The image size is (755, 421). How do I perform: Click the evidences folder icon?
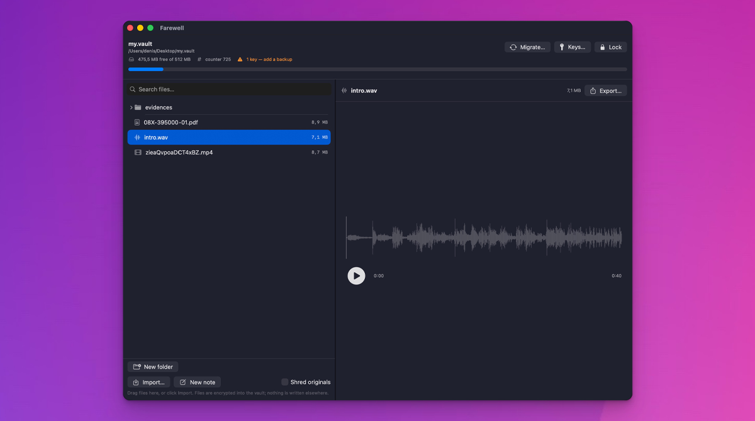click(138, 107)
